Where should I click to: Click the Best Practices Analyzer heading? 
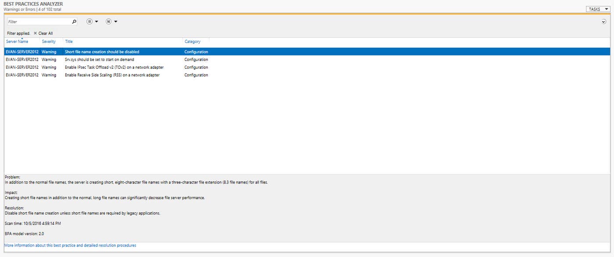pos(33,4)
